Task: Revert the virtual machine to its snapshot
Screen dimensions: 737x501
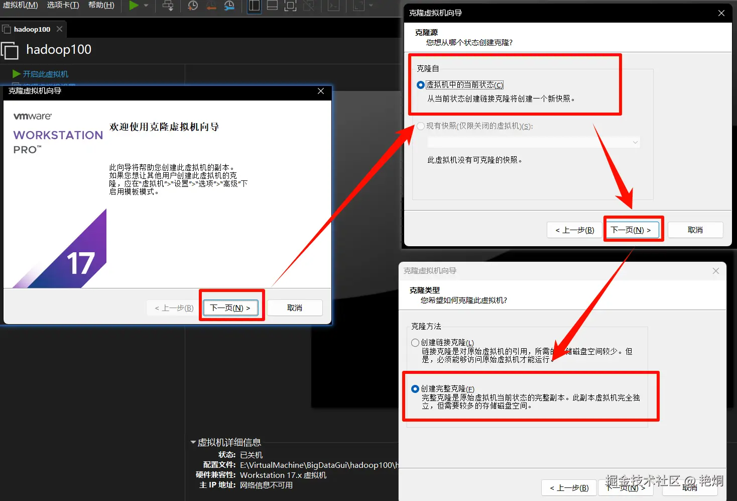Action: (211, 7)
